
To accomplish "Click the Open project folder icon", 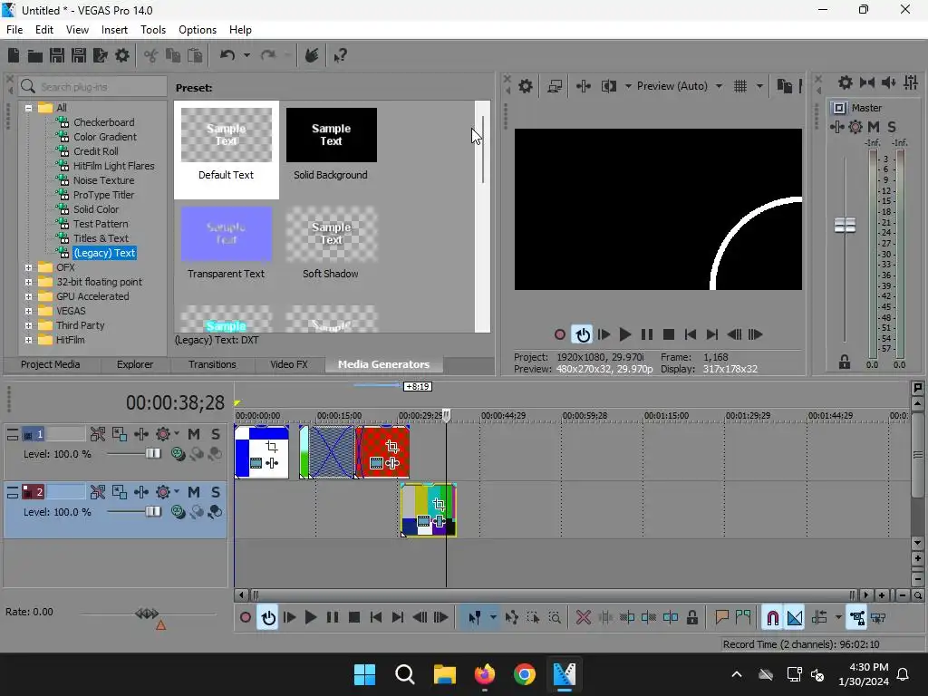I will [x=35, y=55].
